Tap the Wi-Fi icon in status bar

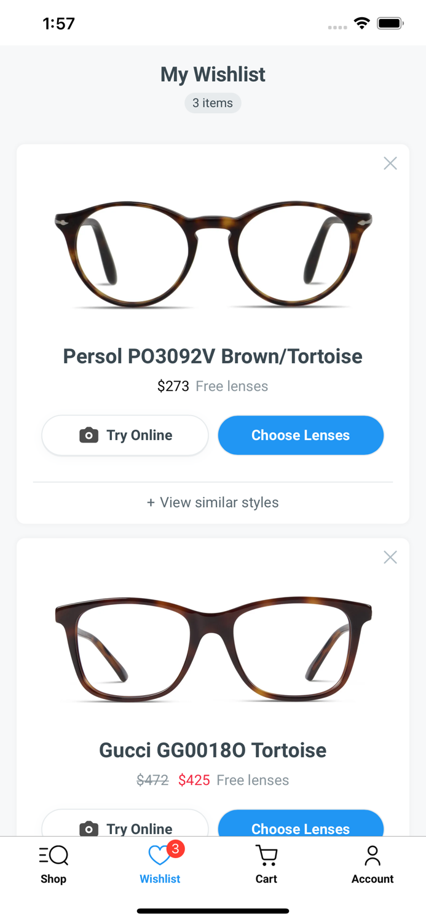click(x=361, y=23)
